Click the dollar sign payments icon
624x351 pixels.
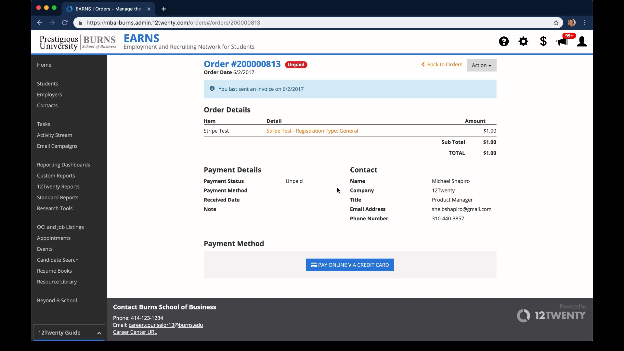pos(543,42)
